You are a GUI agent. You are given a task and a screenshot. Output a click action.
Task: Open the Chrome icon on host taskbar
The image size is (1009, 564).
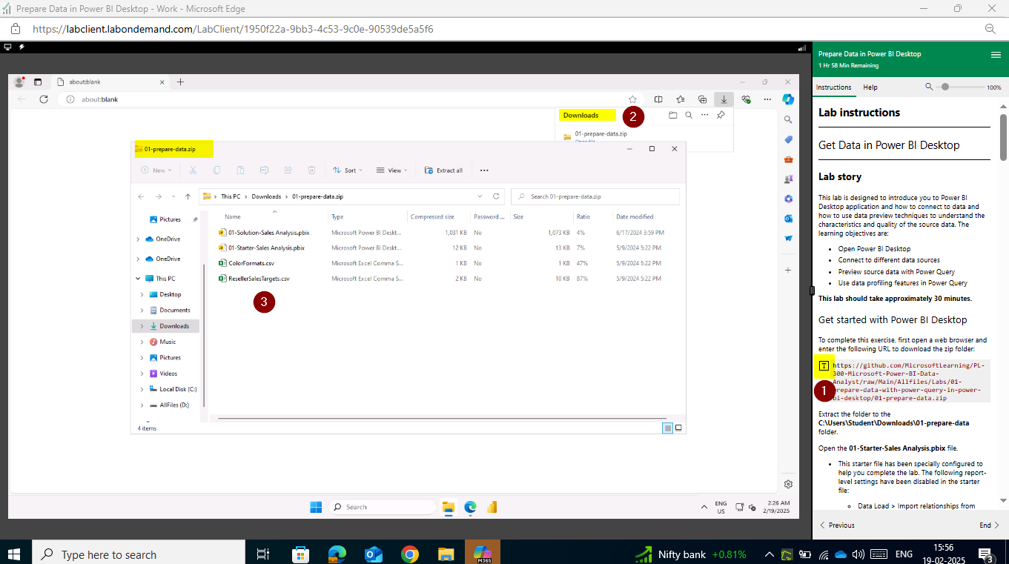[409, 554]
